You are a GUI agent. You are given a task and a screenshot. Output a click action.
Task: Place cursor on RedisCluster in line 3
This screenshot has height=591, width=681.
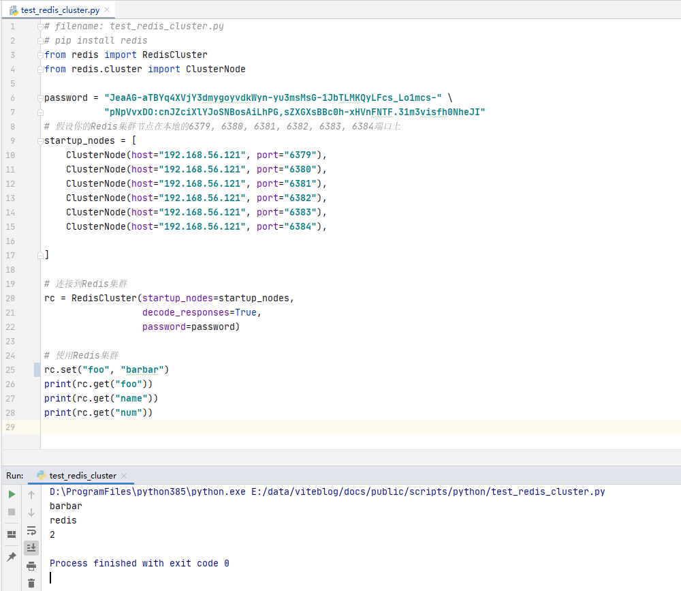click(175, 55)
